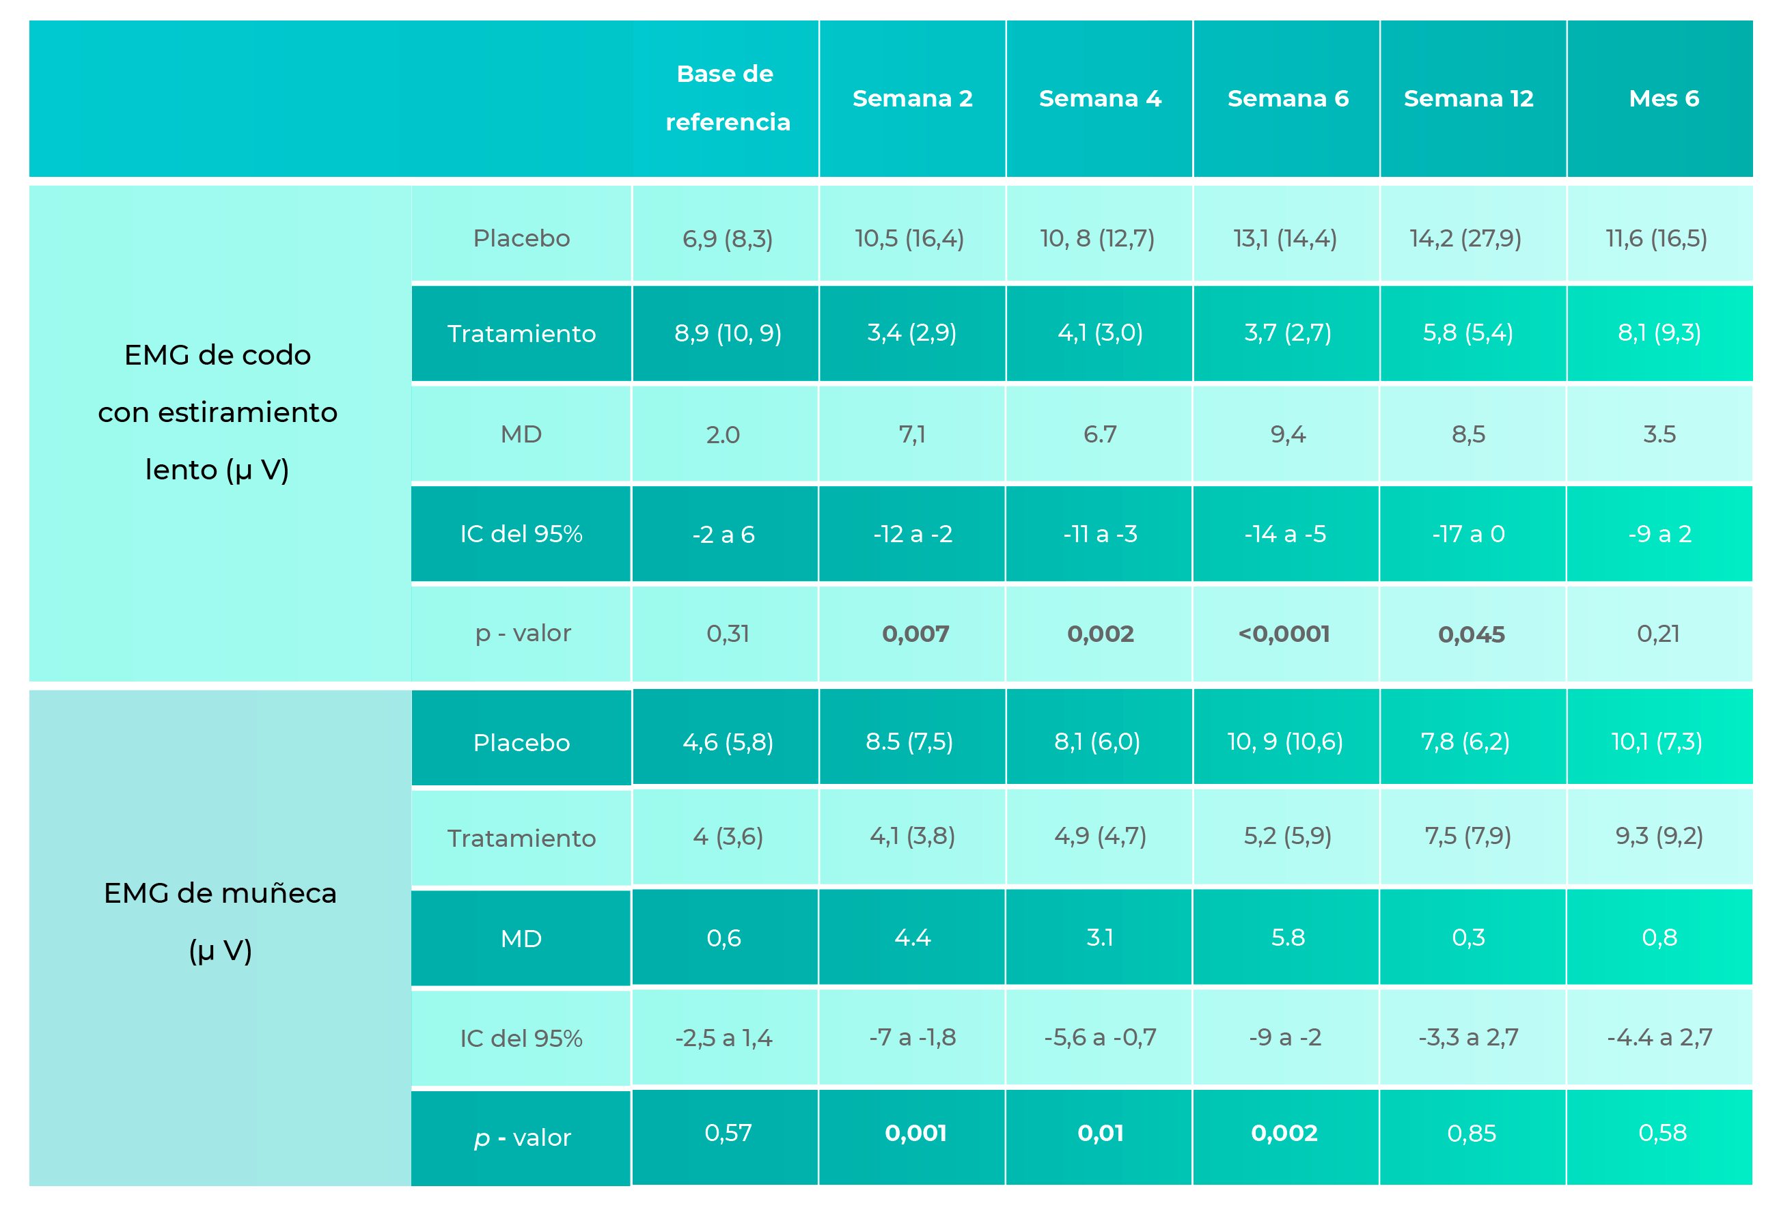Select the Semana 12 column header

pyautogui.click(x=1467, y=99)
